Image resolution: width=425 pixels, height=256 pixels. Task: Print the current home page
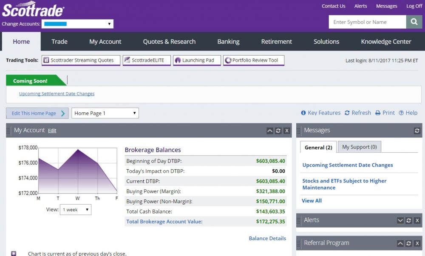(x=385, y=113)
